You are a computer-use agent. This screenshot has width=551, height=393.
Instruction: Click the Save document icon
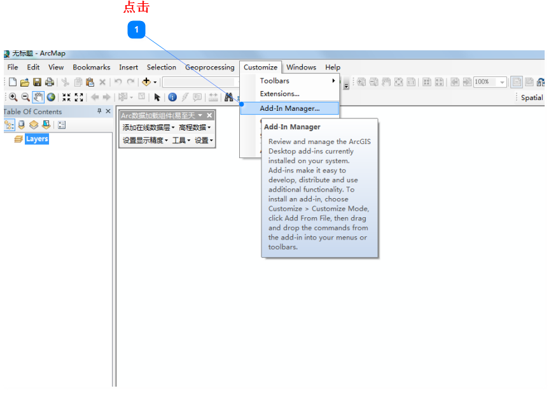pyautogui.click(x=37, y=82)
